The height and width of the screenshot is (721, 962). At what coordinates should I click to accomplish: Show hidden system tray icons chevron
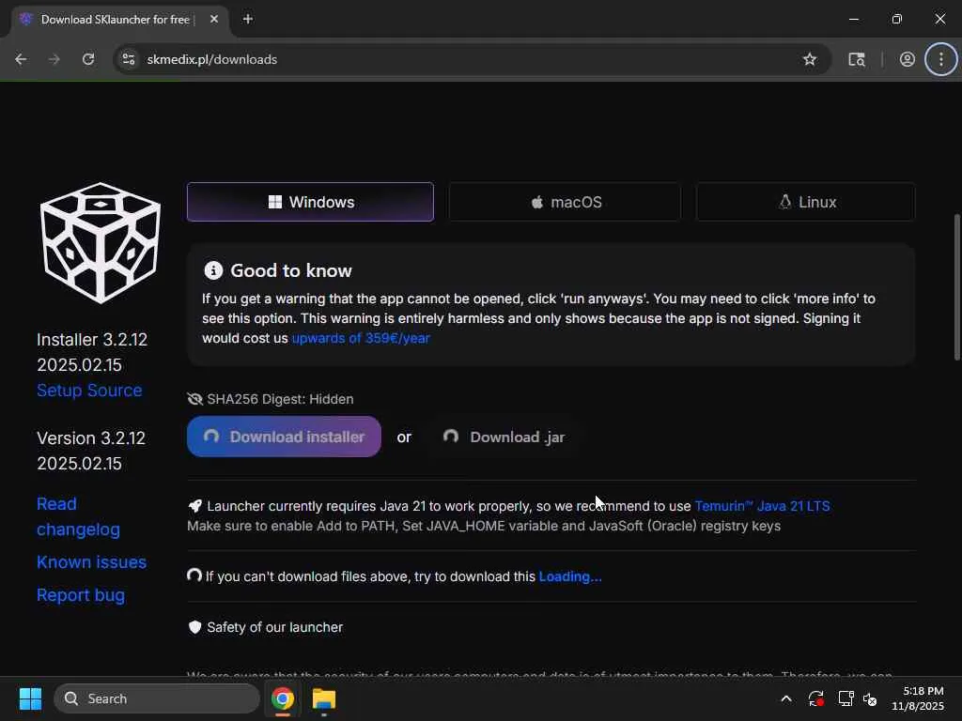pyautogui.click(x=786, y=698)
